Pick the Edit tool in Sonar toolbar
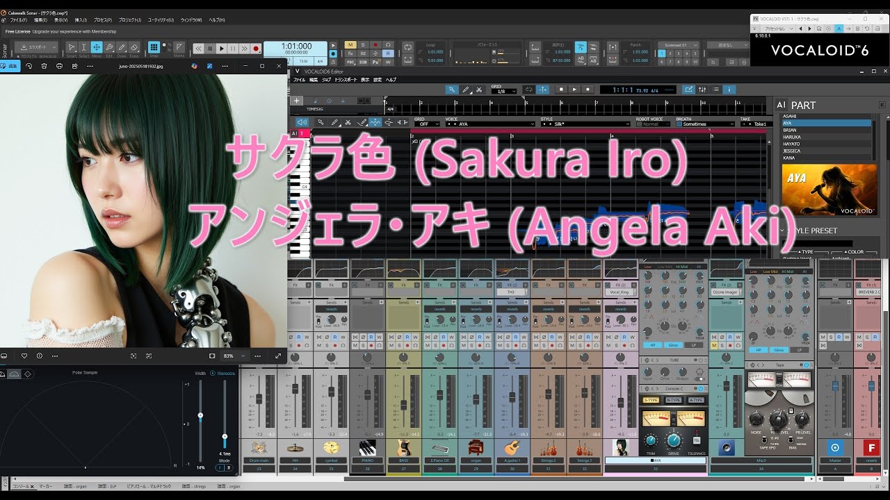This screenshot has height=500, width=890. click(109, 47)
